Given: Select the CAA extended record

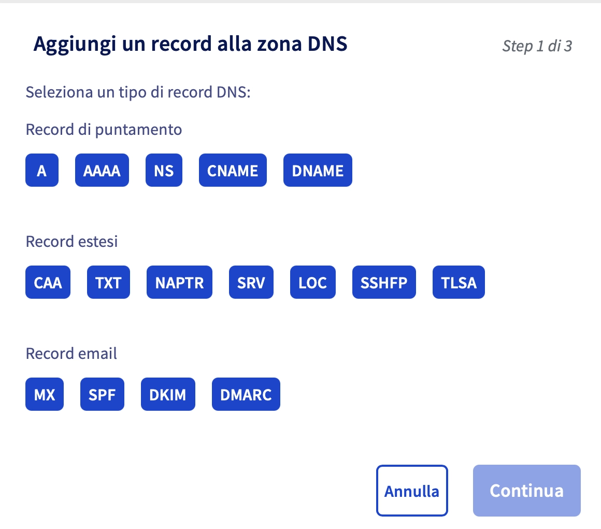Looking at the screenshot, I should tap(48, 282).
